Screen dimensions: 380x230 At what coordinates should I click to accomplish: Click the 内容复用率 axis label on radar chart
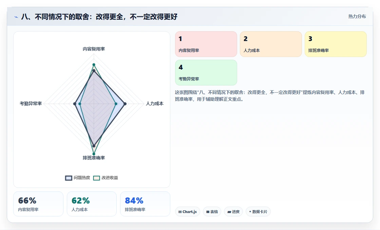(x=94, y=49)
